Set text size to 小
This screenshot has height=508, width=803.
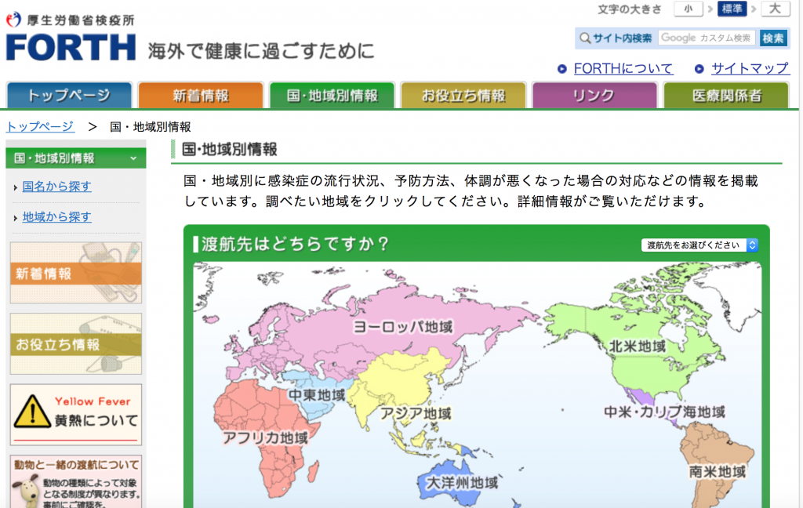pyautogui.click(x=689, y=9)
